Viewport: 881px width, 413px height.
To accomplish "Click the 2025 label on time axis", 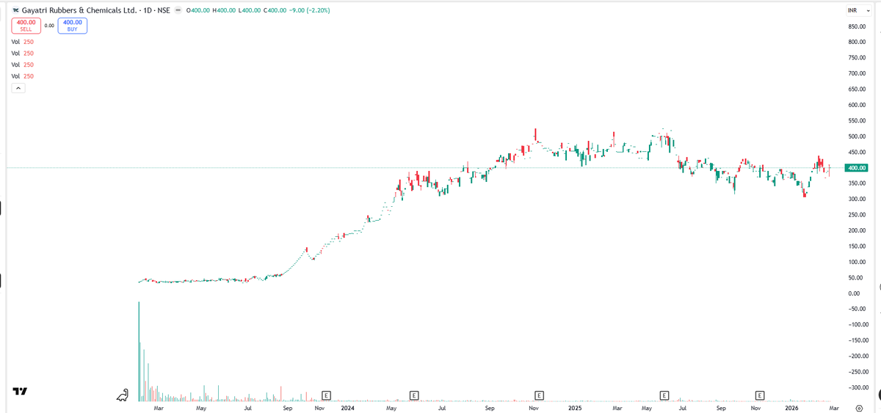I will pos(575,407).
